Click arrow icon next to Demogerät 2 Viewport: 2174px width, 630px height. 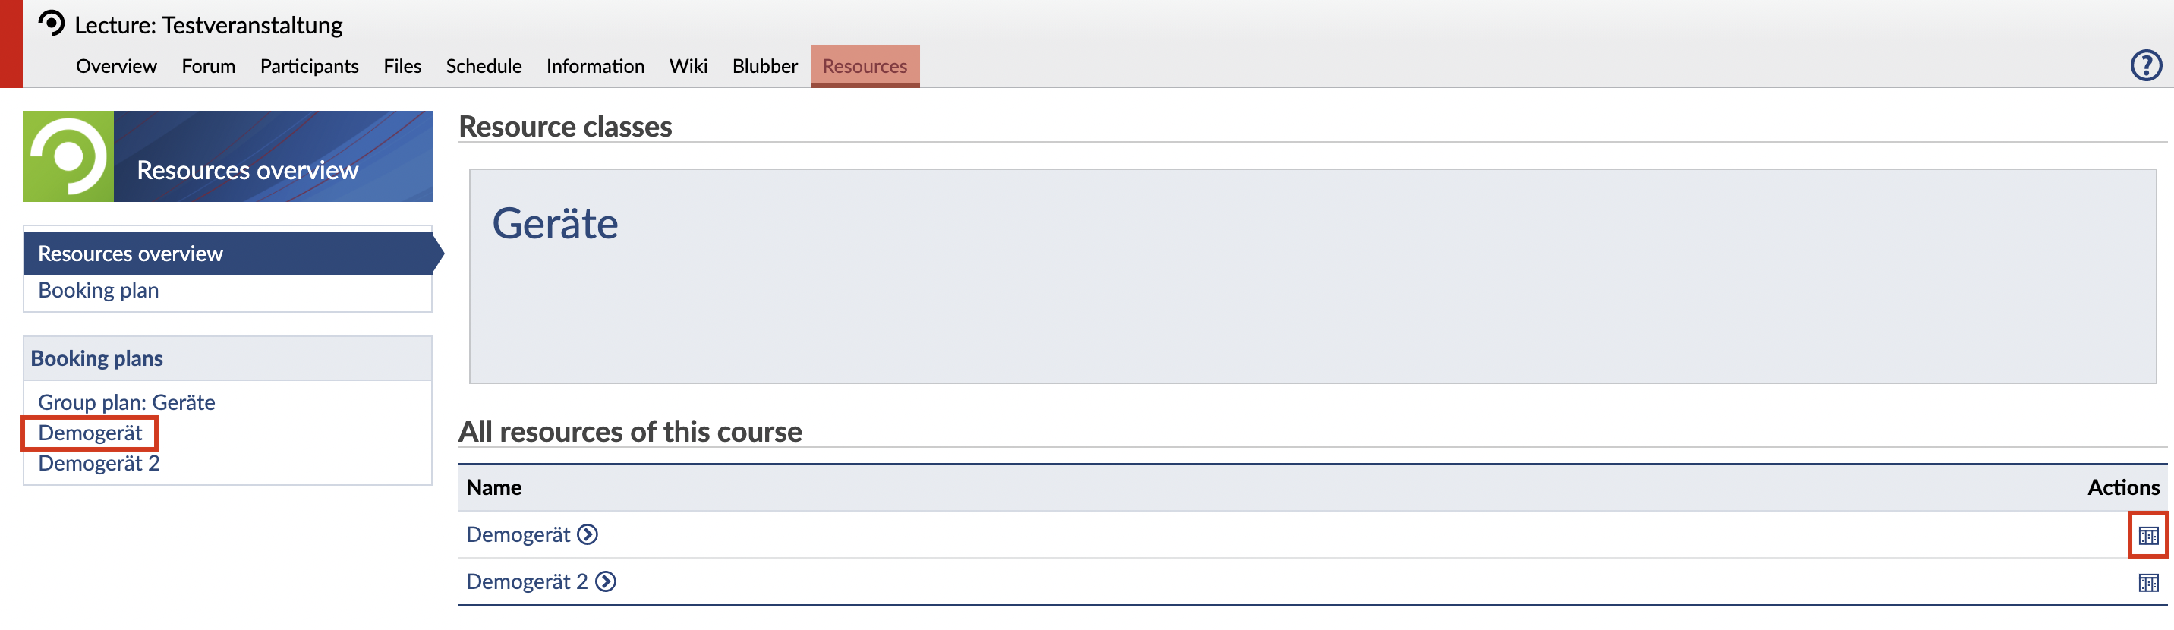pos(605,582)
